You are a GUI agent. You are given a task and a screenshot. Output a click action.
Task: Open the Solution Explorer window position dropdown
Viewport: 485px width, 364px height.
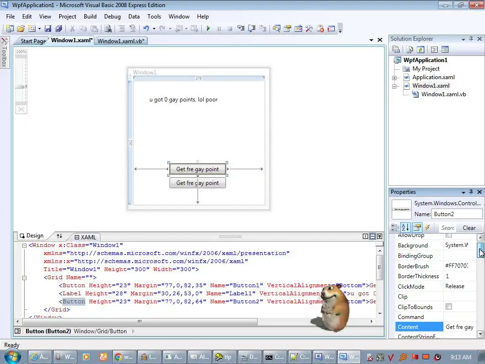[x=463, y=39]
